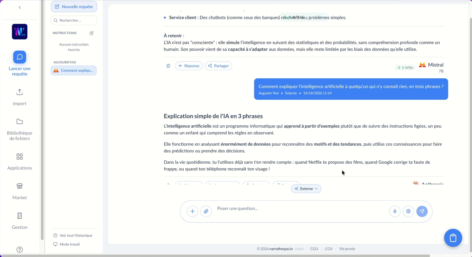The height and width of the screenshot is (257, 472).
Task: Switch to Mode travail
Action: 67,244
